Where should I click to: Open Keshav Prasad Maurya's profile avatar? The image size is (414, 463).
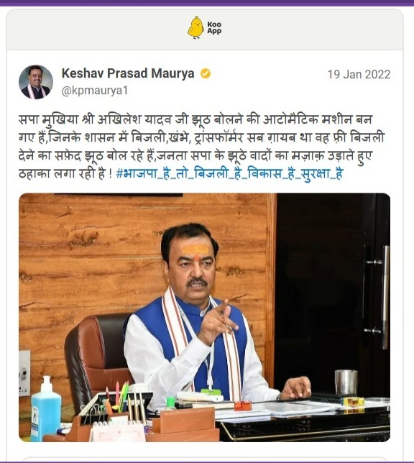tap(36, 82)
